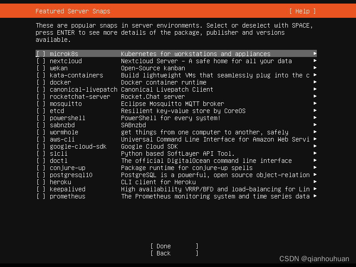
Task: Open the Help menu in header
Action: (x=303, y=11)
